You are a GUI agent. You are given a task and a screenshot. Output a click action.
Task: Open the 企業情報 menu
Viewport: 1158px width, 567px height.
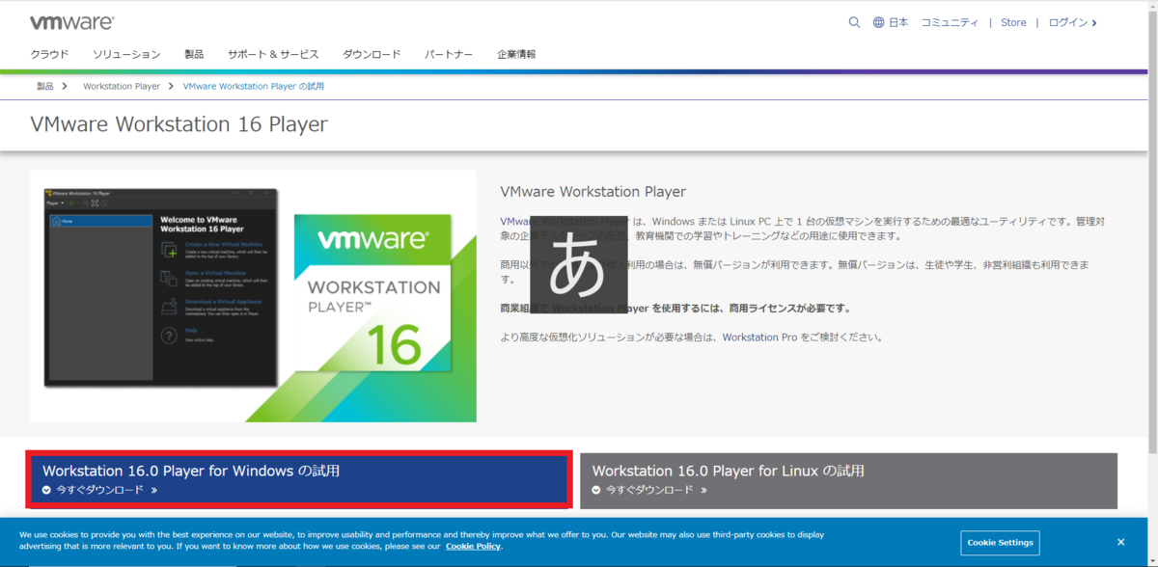click(516, 54)
